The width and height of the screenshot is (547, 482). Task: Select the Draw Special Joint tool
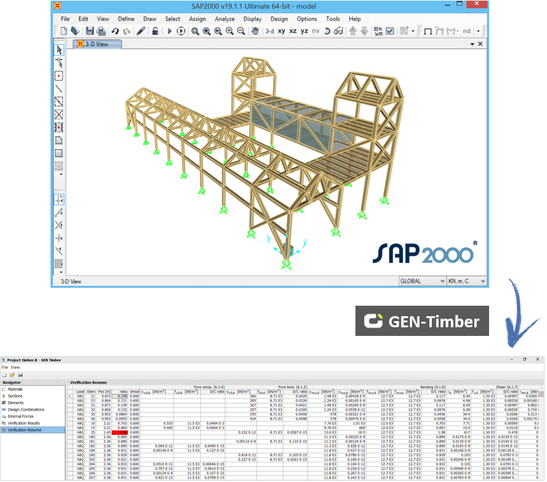click(x=59, y=76)
